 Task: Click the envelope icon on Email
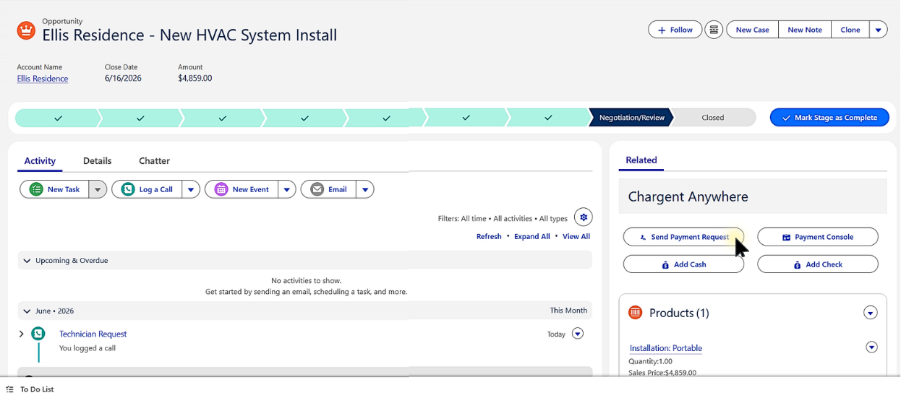click(317, 189)
